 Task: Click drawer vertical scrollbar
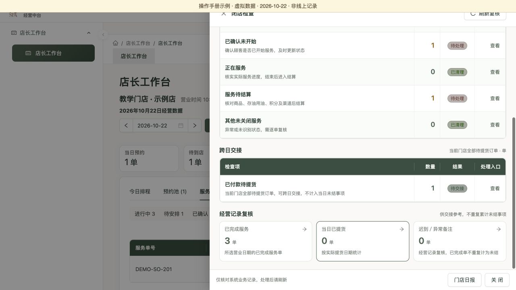[x=514, y=193]
